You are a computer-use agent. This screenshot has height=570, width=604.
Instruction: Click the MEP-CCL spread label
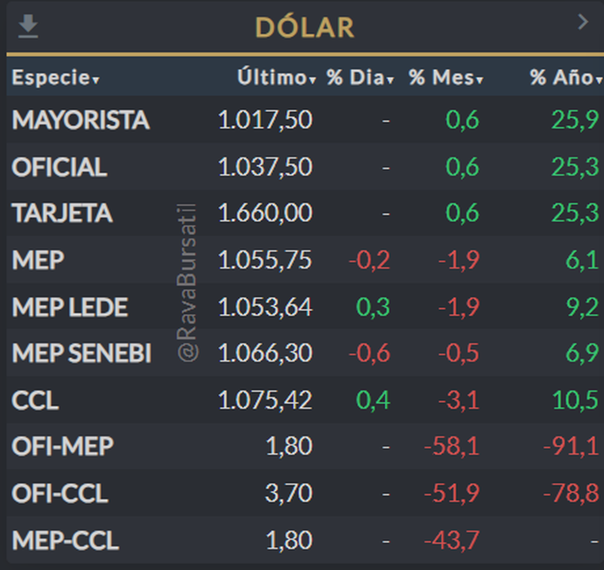point(65,541)
